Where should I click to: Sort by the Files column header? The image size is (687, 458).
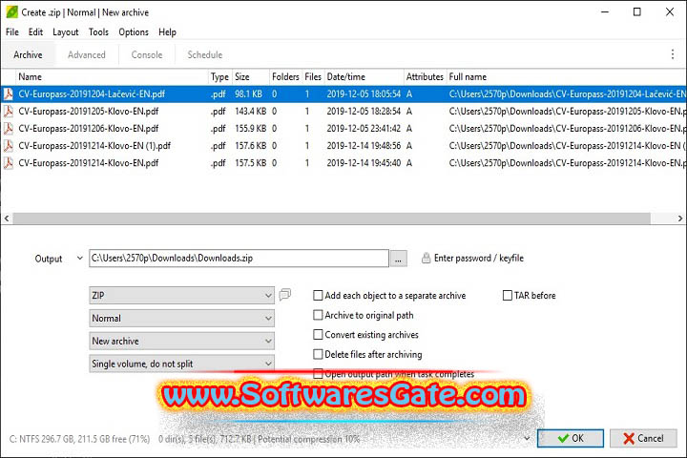313,76
